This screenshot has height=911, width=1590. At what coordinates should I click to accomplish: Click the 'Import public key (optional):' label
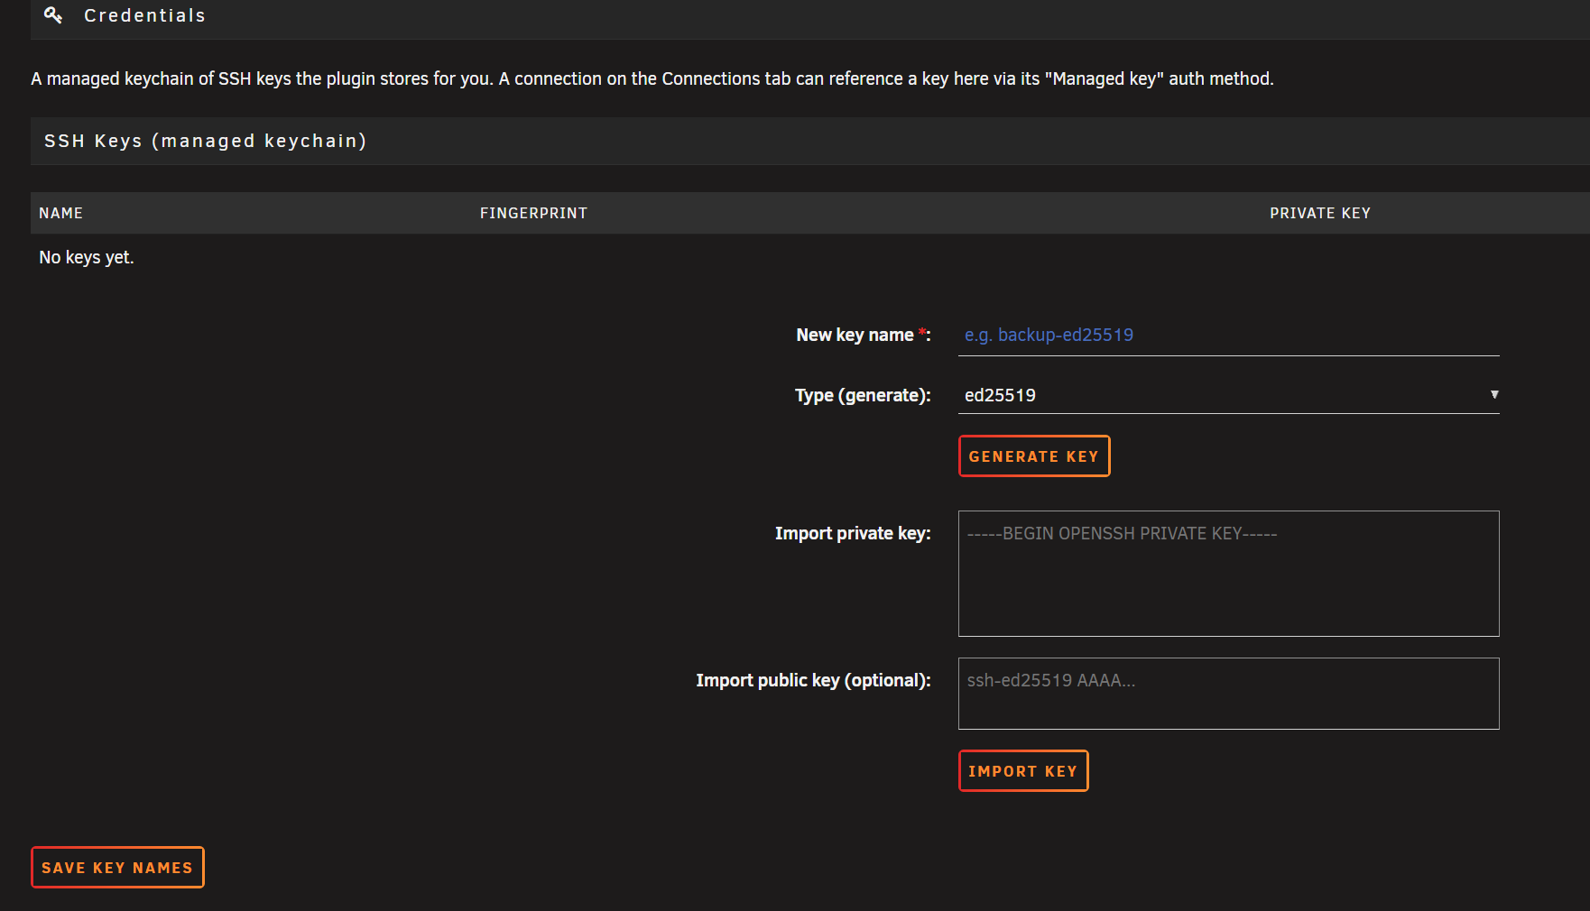coord(813,680)
